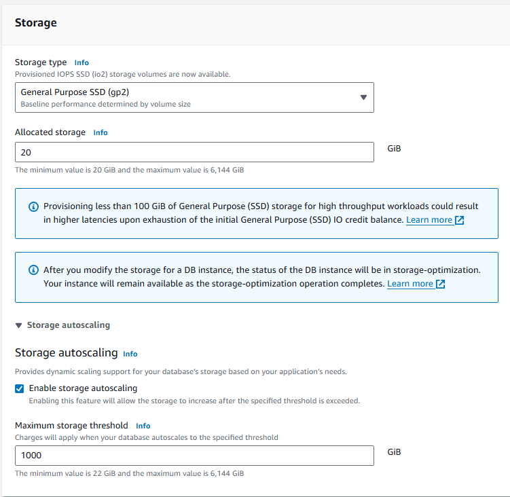Open Info next to Storage type
The height and width of the screenshot is (497, 510).
pyautogui.click(x=81, y=62)
